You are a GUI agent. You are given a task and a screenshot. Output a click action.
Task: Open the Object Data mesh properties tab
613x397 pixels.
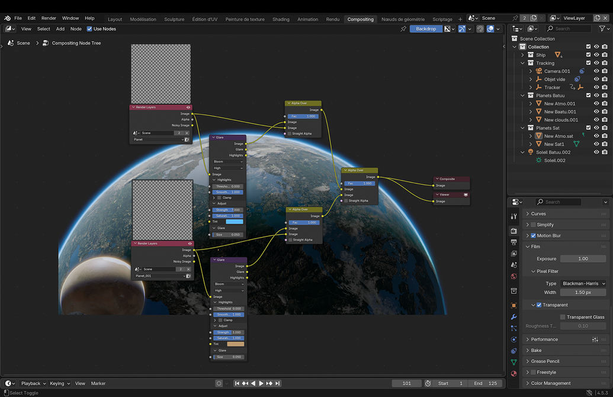coord(513,362)
